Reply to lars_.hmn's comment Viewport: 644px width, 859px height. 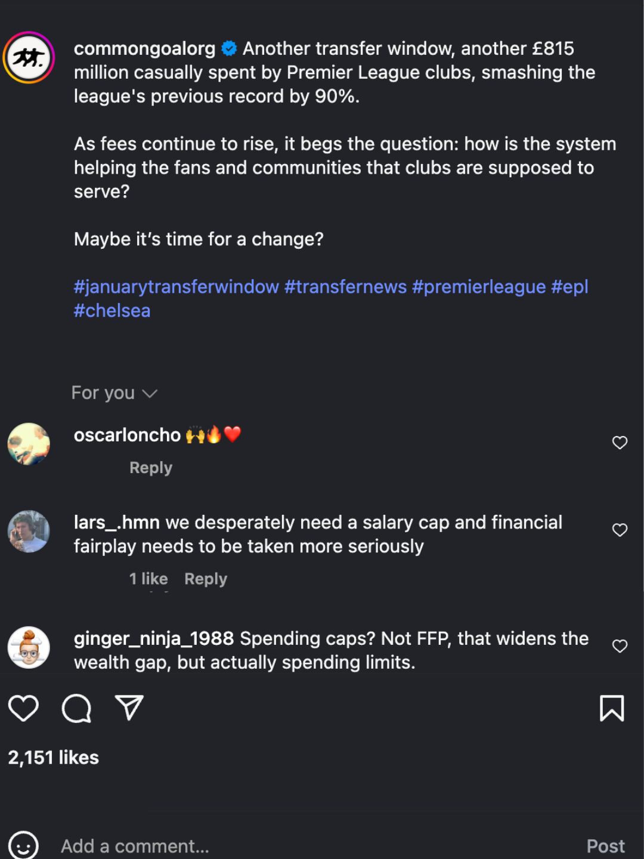pos(206,579)
